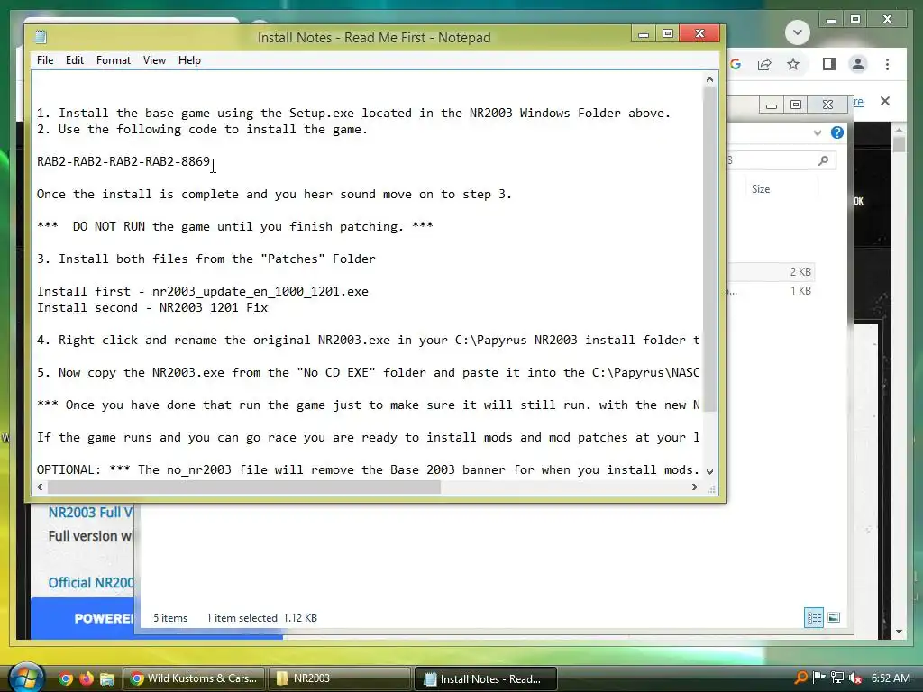Sort by Size column header in Explorer

pyautogui.click(x=761, y=189)
